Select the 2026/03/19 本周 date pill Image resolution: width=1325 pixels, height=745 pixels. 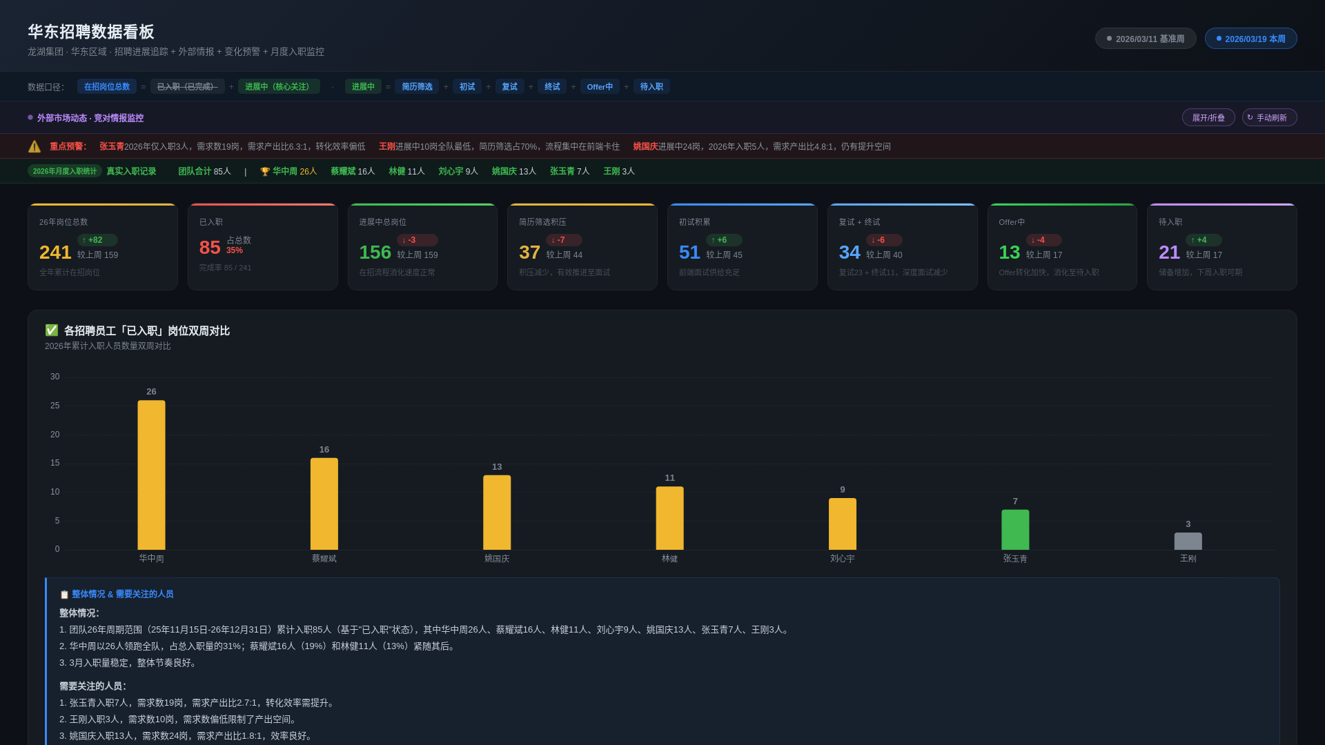1250,39
